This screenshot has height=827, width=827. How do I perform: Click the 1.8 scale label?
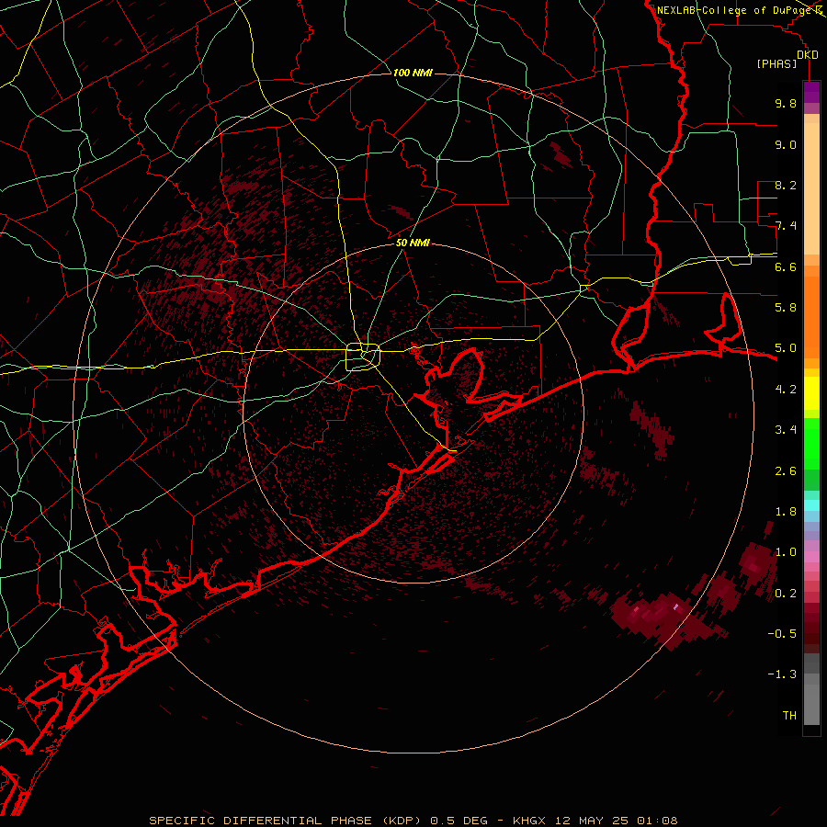pyautogui.click(x=786, y=512)
